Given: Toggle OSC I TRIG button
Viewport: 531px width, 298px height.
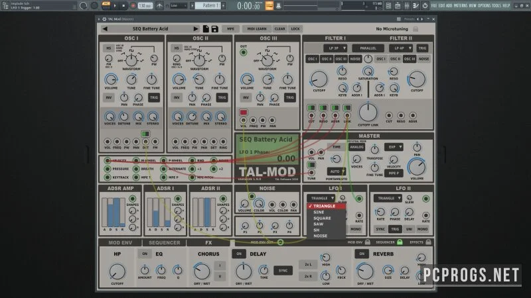Looking at the screenshot, I should pos(154,97).
